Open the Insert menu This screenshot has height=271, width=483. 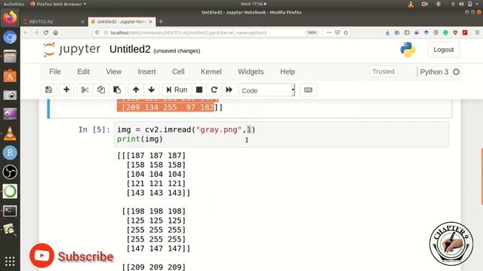click(146, 72)
